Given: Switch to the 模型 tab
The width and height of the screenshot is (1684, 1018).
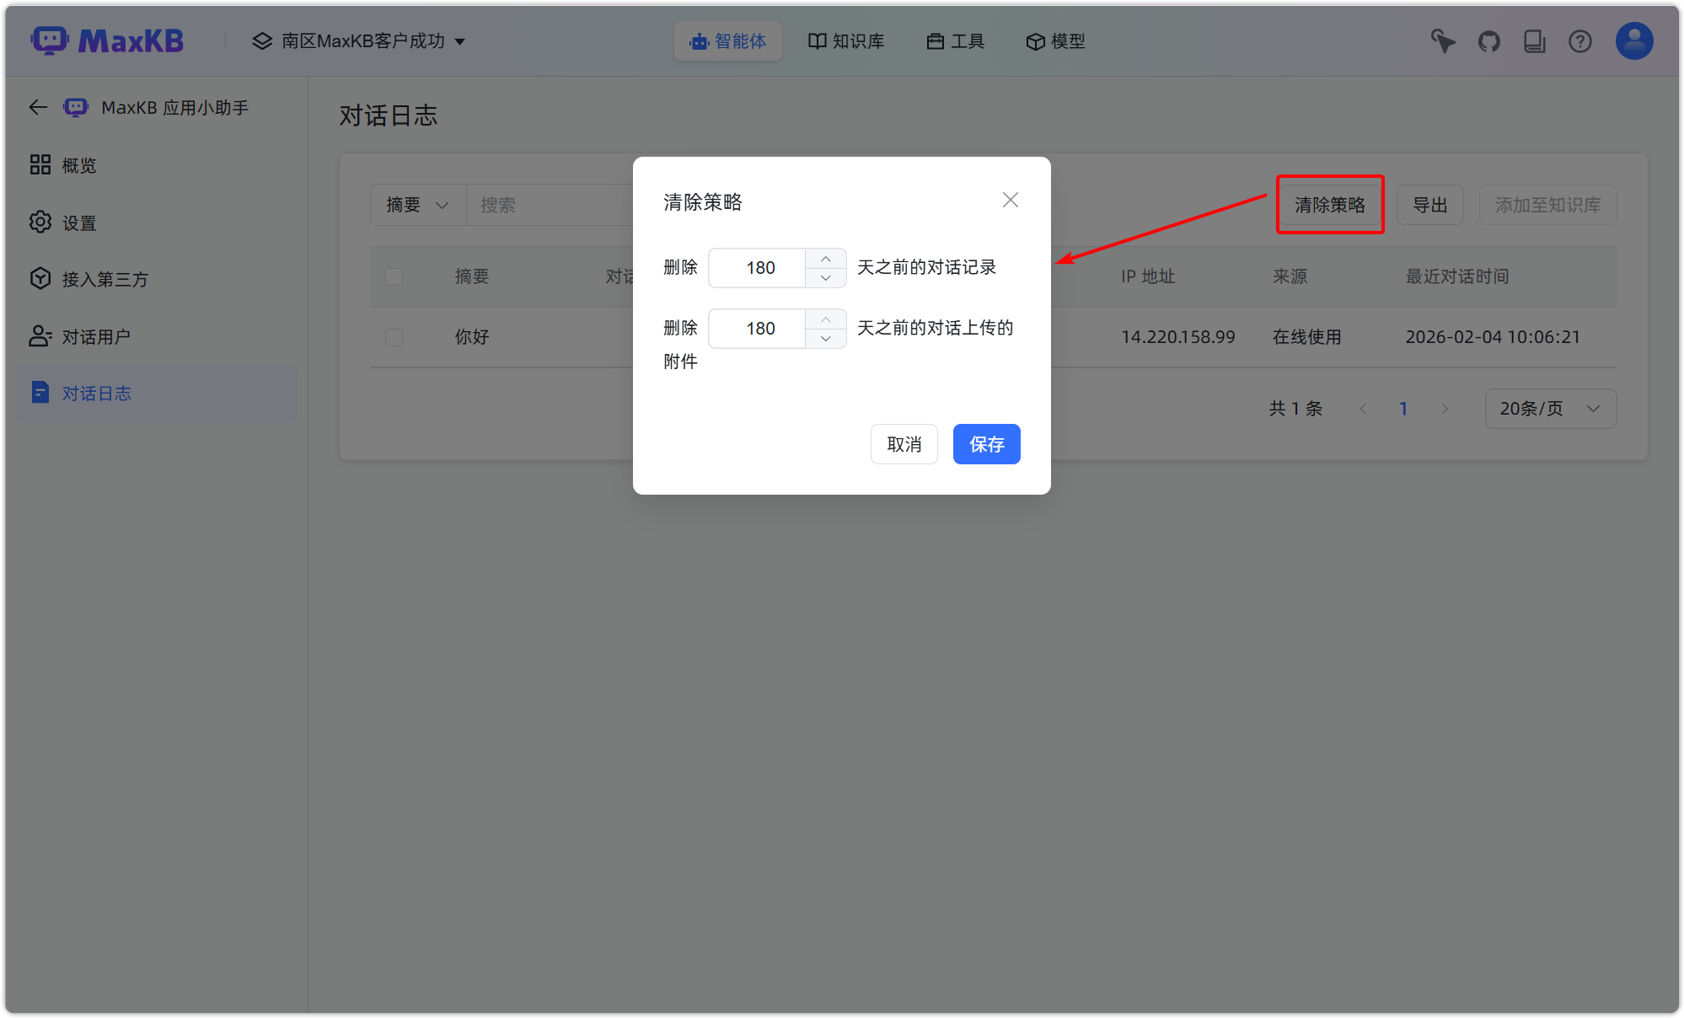Looking at the screenshot, I should coord(1055,40).
